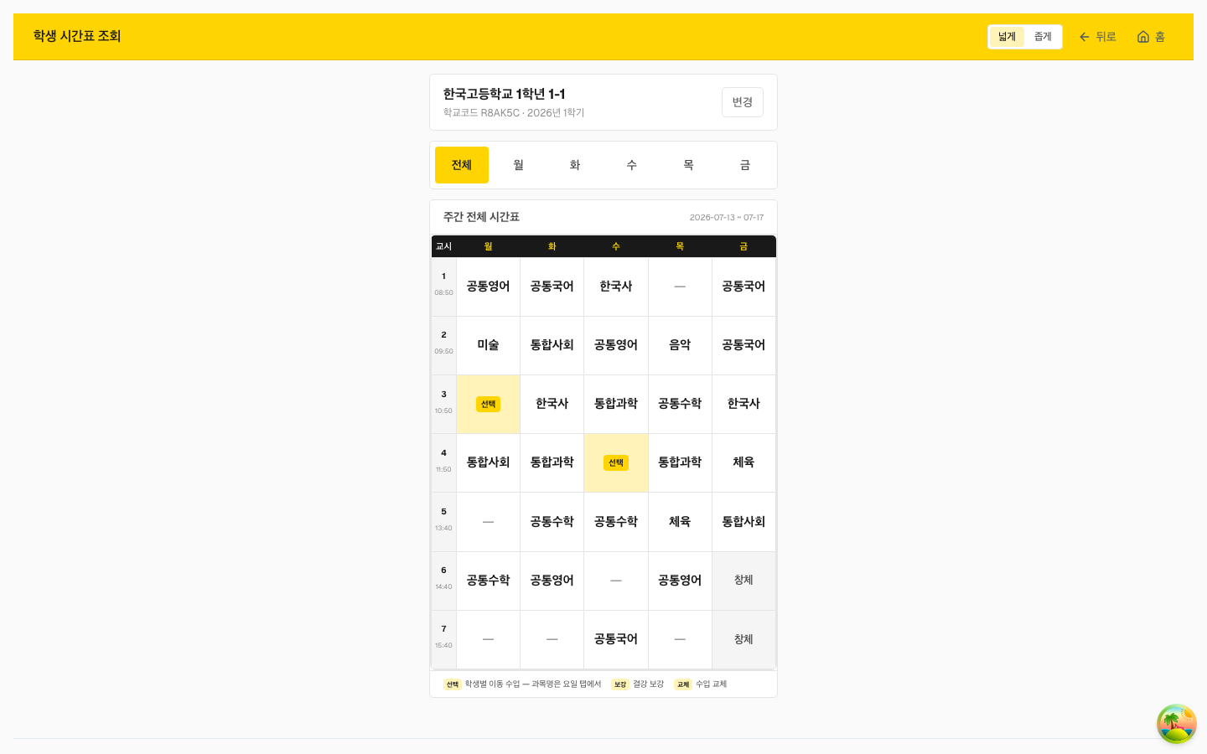
Task: Click Monday period 4 통합사회
Action: pos(488,462)
